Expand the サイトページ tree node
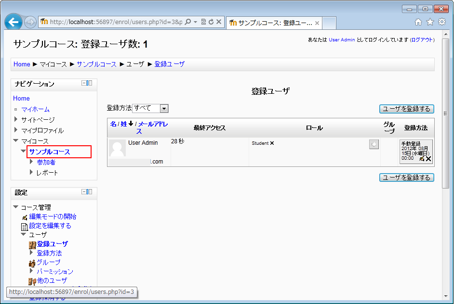Screen dimensions: 454x304 [x=16, y=119]
